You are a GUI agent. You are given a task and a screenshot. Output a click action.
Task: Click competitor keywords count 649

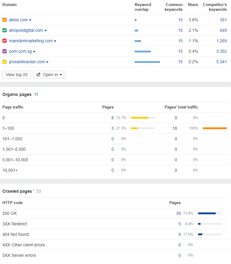click(x=223, y=30)
